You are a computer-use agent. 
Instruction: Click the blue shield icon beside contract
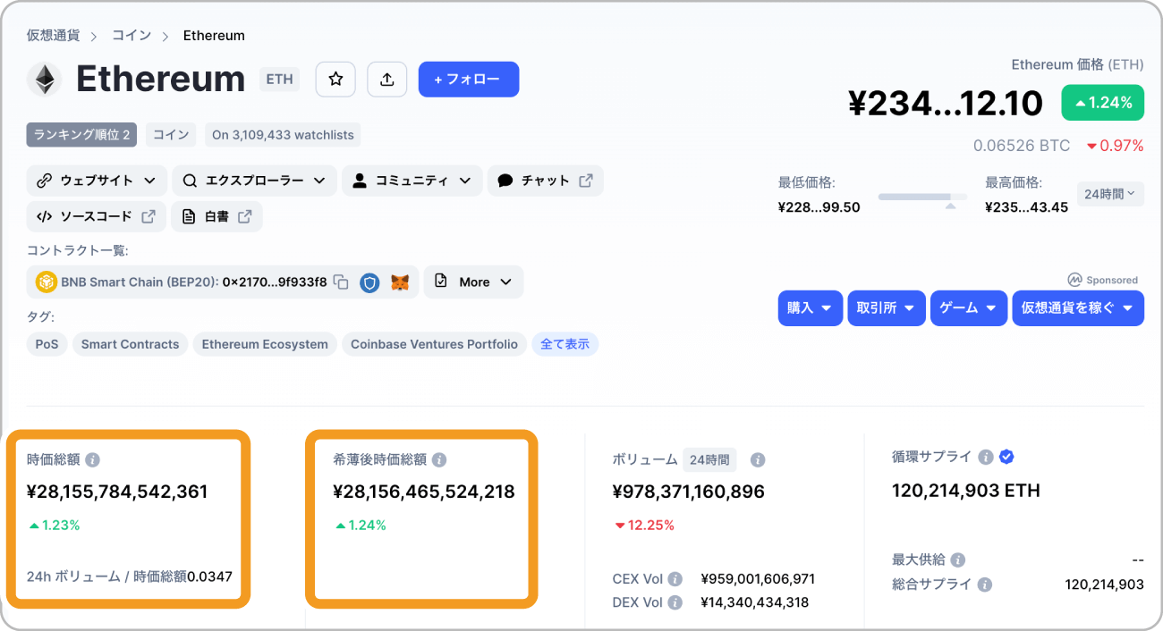pyautogui.click(x=369, y=282)
